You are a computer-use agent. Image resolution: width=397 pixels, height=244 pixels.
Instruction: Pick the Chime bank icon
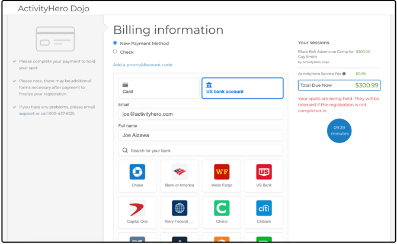222,208
